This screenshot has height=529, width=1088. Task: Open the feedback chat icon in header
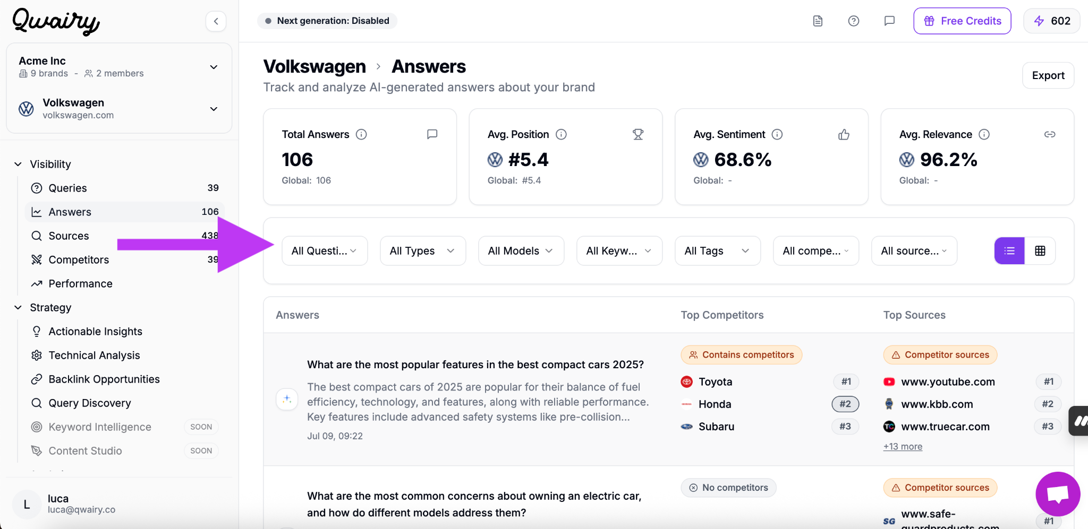889,21
